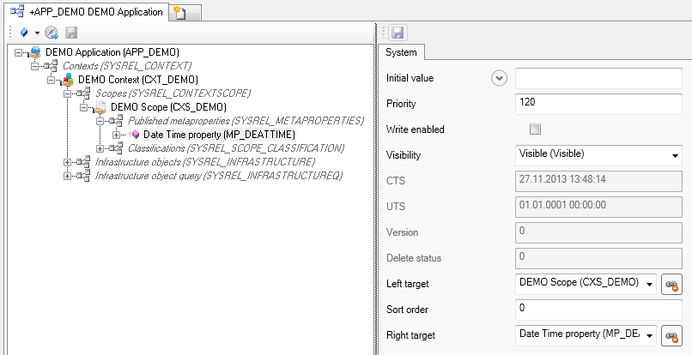Open the Left target dropdown arrow

[x=649, y=284]
